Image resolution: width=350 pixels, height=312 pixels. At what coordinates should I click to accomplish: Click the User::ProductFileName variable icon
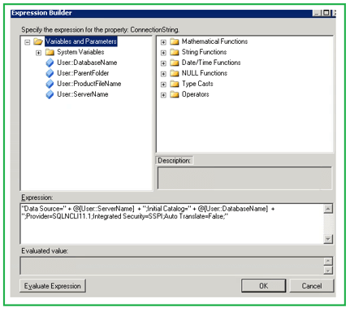point(50,84)
